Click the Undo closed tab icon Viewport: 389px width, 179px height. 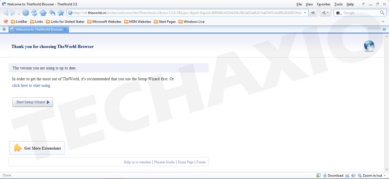pos(52,13)
